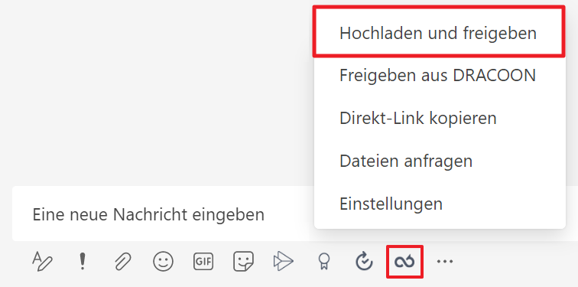Open more messaging extensions via ellipsis

click(x=444, y=261)
